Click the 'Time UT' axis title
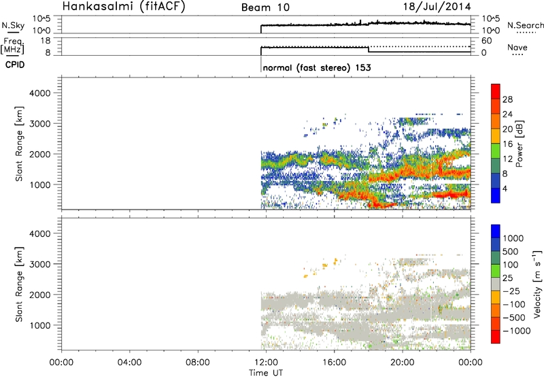The width and height of the screenshot is (544, 377). 266,373
